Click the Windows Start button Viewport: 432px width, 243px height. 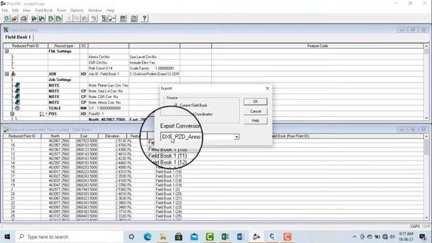click(x=7, y=237)
